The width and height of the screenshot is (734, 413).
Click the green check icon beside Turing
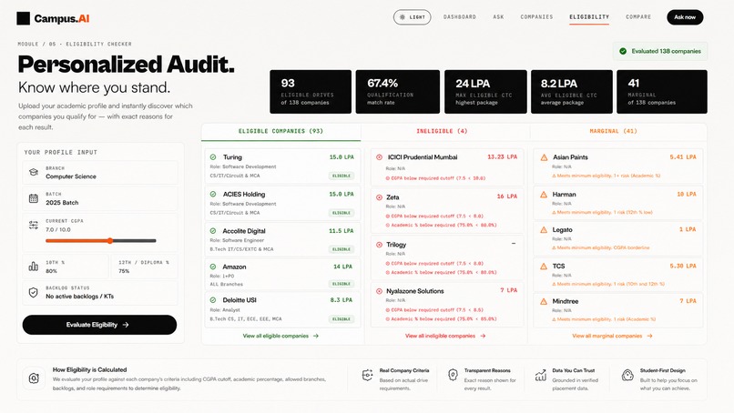pyautogui.click(x=213, y=157)
